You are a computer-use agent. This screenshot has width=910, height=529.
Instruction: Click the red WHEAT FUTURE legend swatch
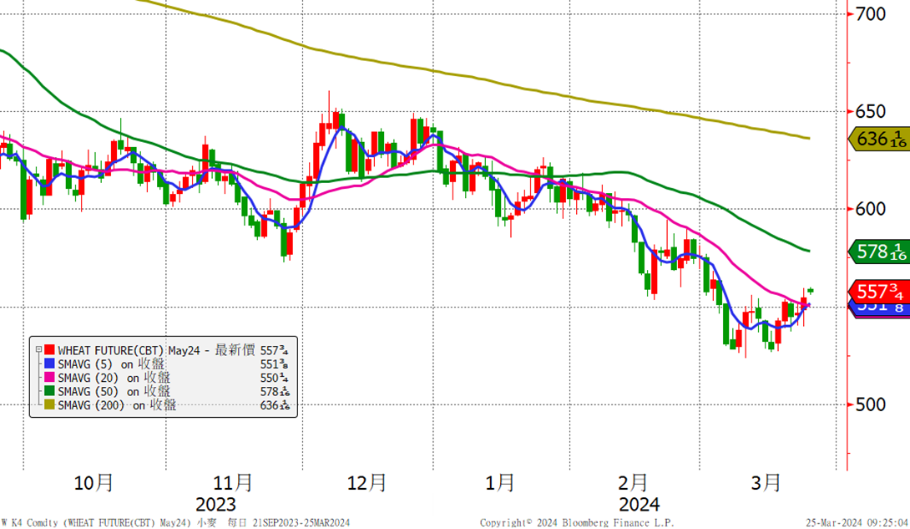pos(49,350)
